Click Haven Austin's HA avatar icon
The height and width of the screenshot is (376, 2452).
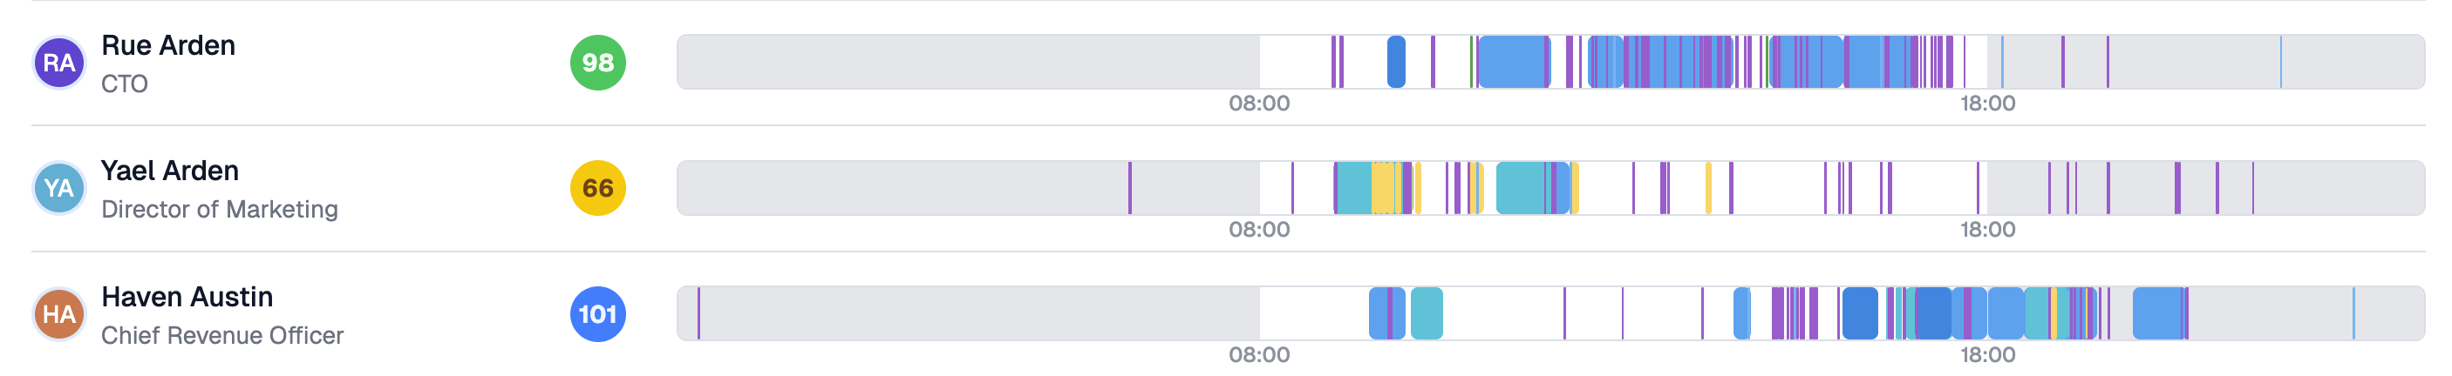pos(59,314)
